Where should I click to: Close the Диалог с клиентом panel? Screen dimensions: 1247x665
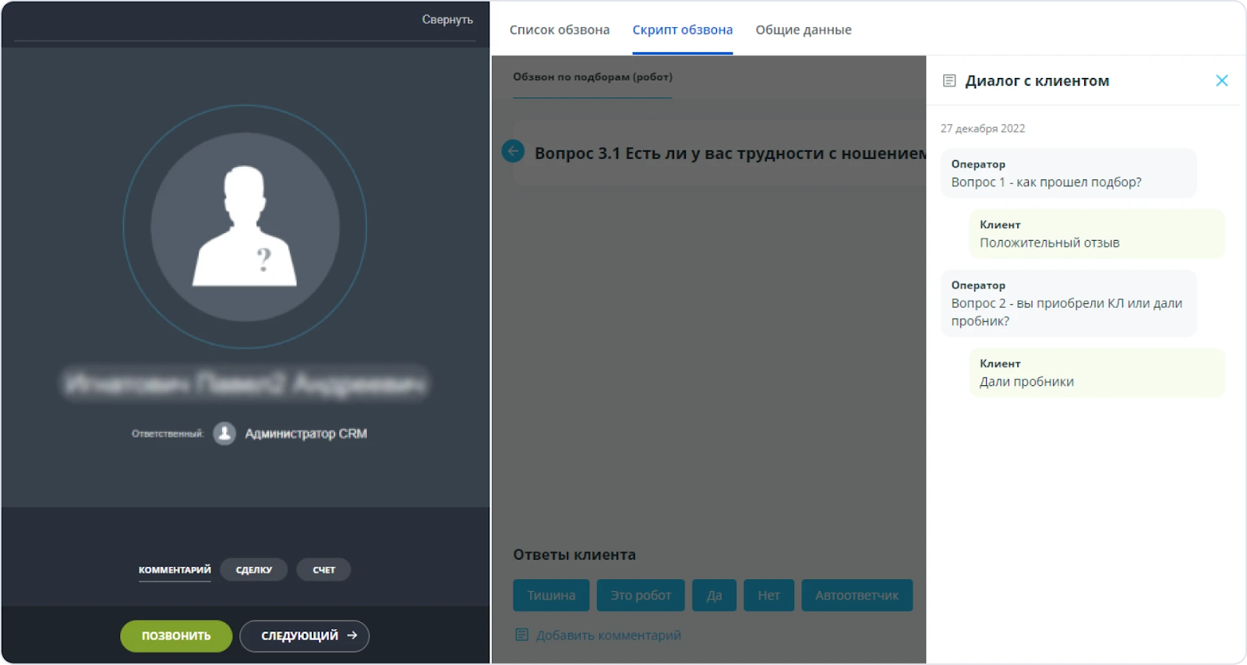[x=1221, y=80]
